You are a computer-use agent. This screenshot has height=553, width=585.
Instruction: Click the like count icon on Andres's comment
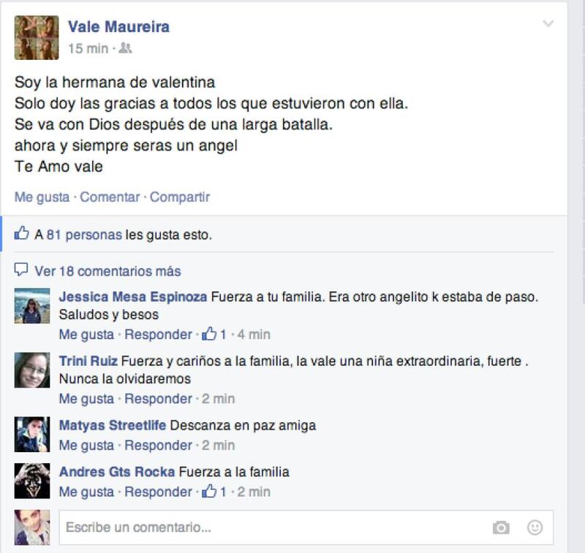(209, 492)
